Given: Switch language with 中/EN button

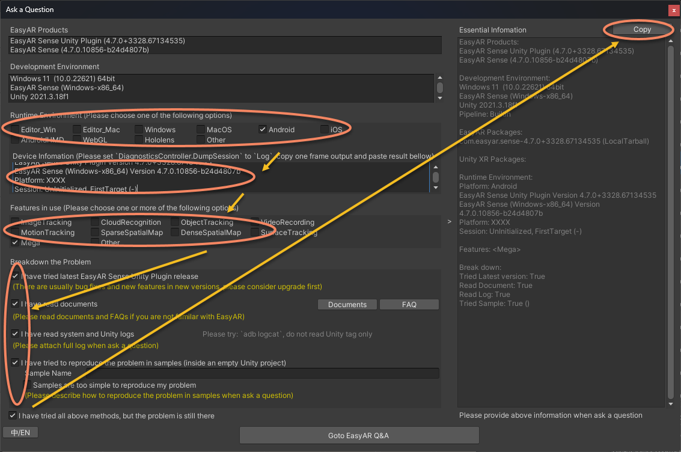Looking at the screenshot, I should pyautogui.click(x=20, y=433).
